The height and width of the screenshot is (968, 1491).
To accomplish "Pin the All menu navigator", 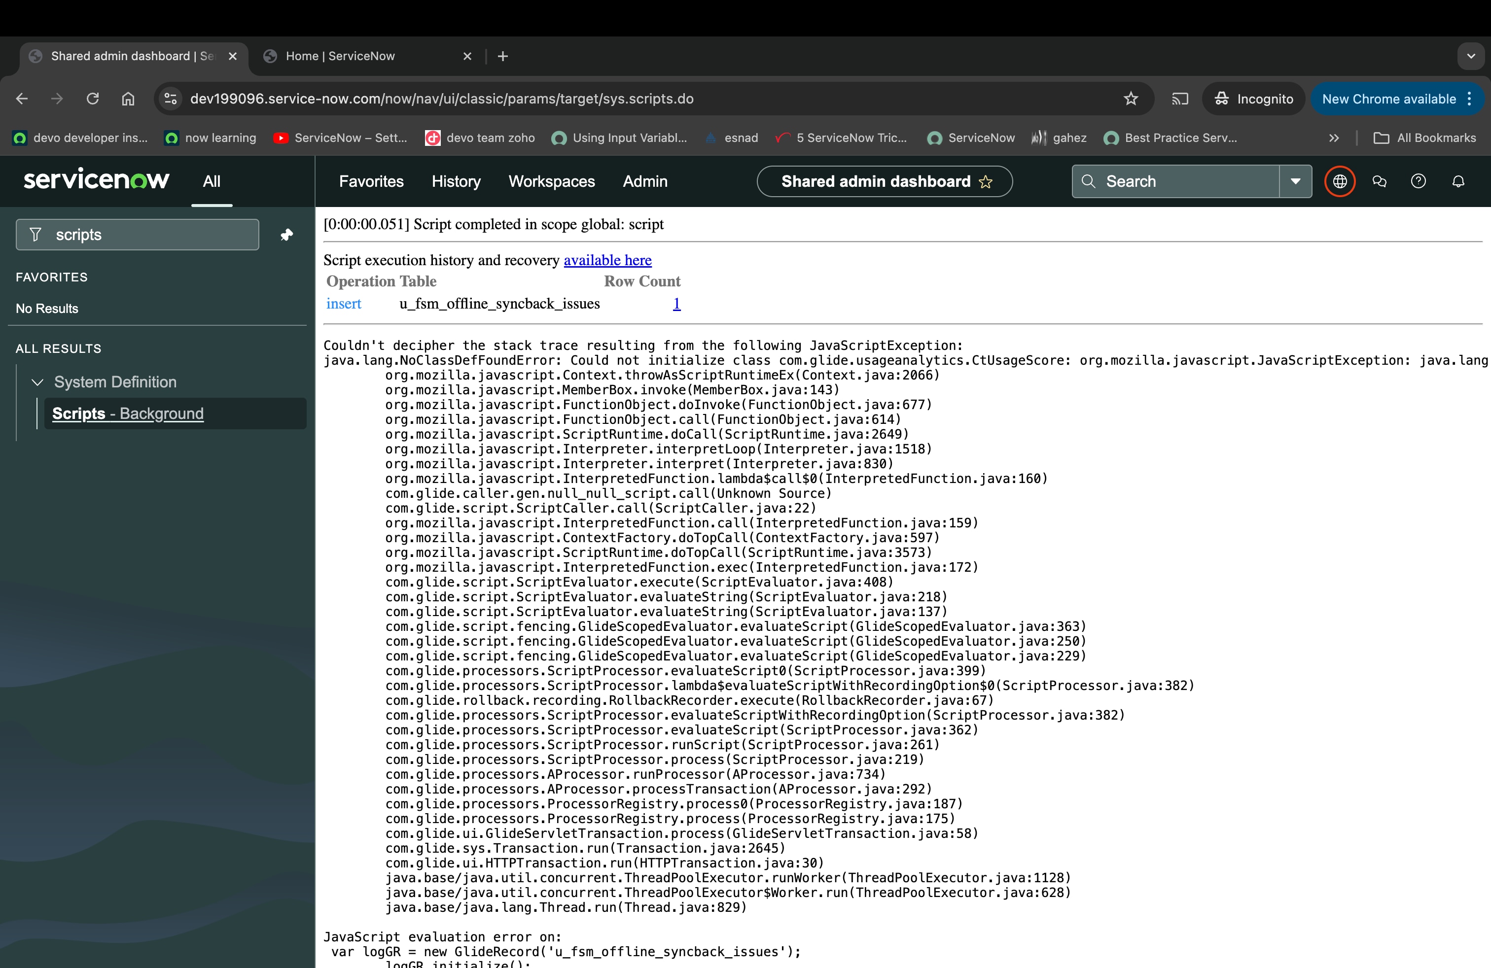I will (x=287, y=235).
